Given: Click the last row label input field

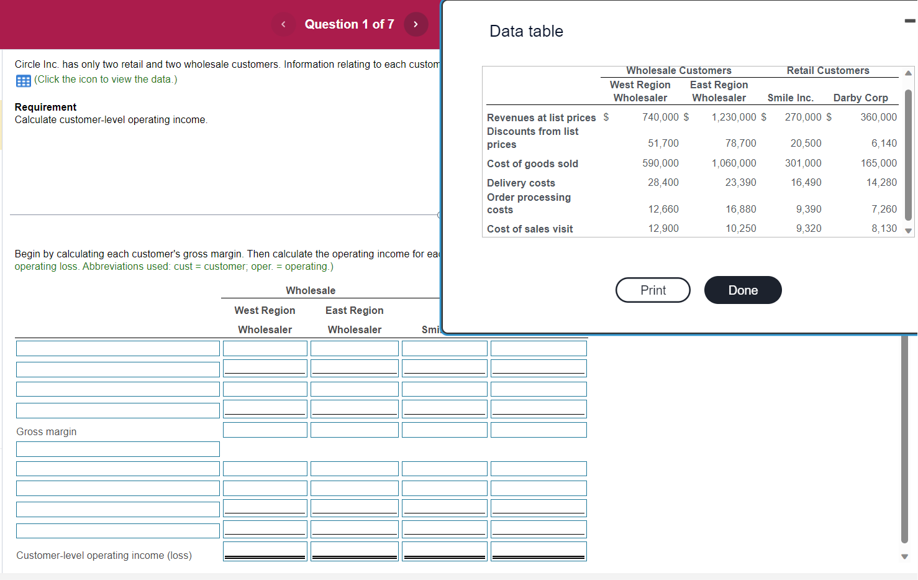Looking at the screenshot, I should pyautogui.click(x=117, y=530).
